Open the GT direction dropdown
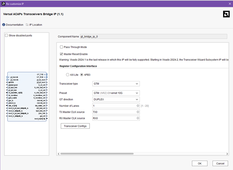Image resolution: width=233 pixels, height=170 pixels. [116, 99]
